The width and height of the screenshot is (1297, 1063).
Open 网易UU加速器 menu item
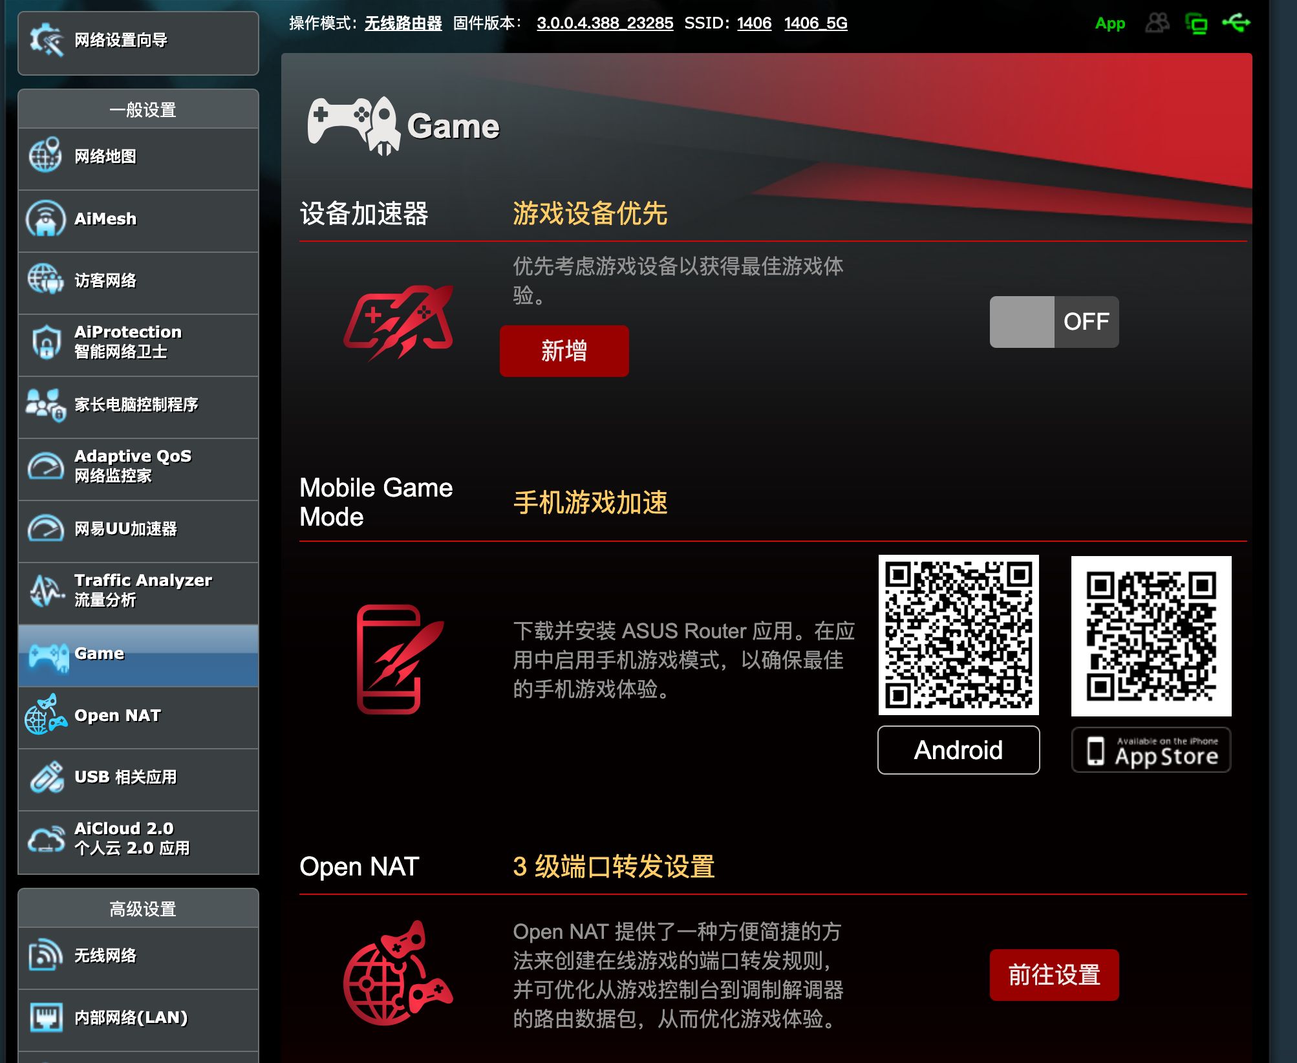(138, 531)
